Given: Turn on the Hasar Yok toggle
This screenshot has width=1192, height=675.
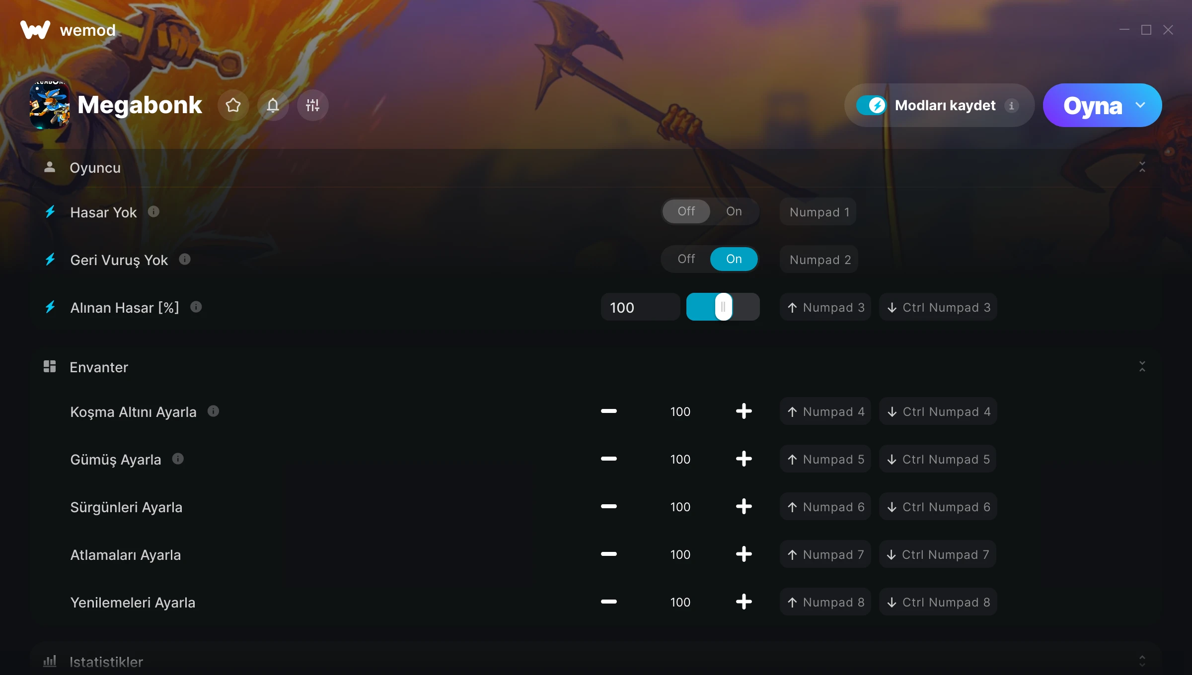Looking at the screenshot, I should tap(734, 212).
